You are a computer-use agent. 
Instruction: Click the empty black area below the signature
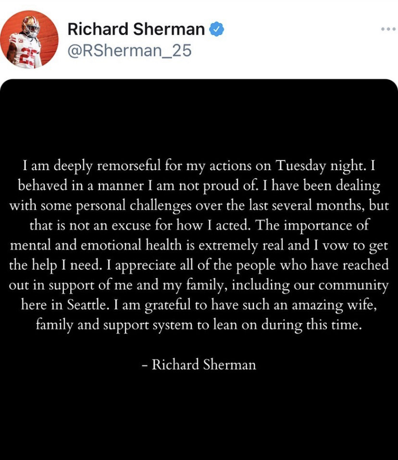point(199,418)
